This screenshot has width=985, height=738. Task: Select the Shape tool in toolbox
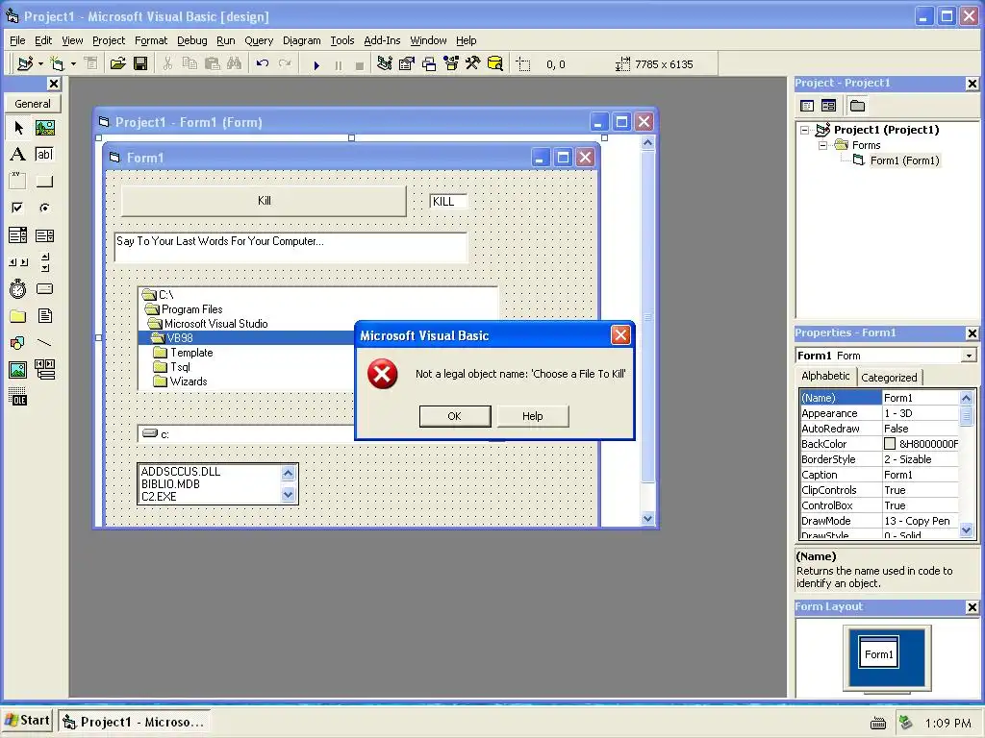click(x=17, y=343)
